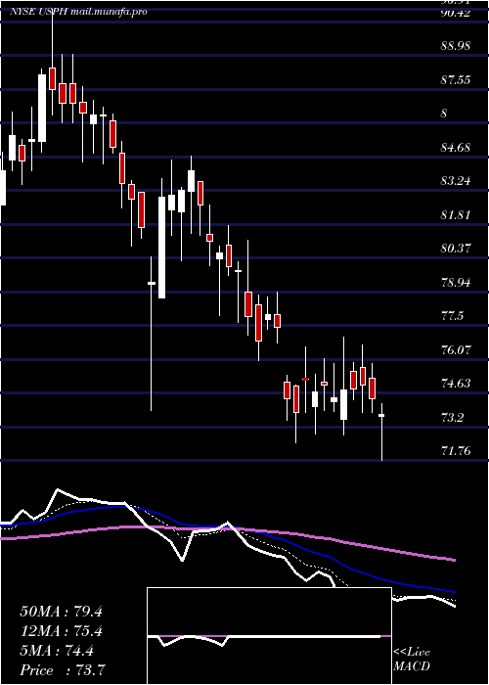Click the 87.55 price level label
The height and width of the screenshot is (685, 489).
point(456,80)
